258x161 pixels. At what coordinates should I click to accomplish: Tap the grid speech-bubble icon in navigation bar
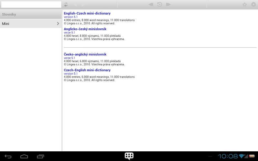[129, 156]
